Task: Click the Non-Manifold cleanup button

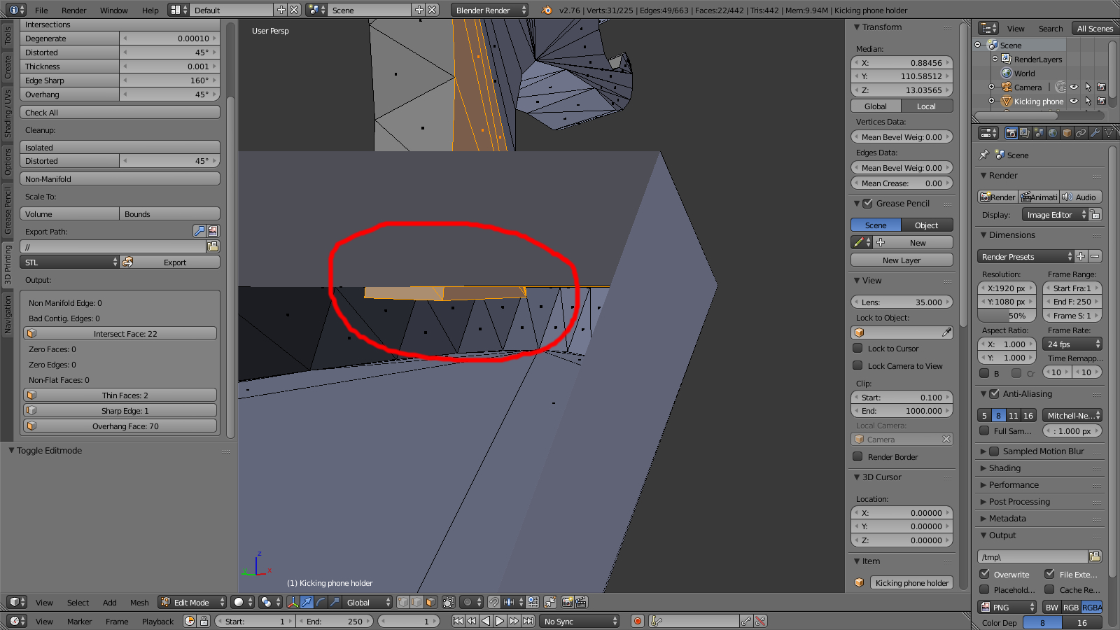Action: (120, 179)
